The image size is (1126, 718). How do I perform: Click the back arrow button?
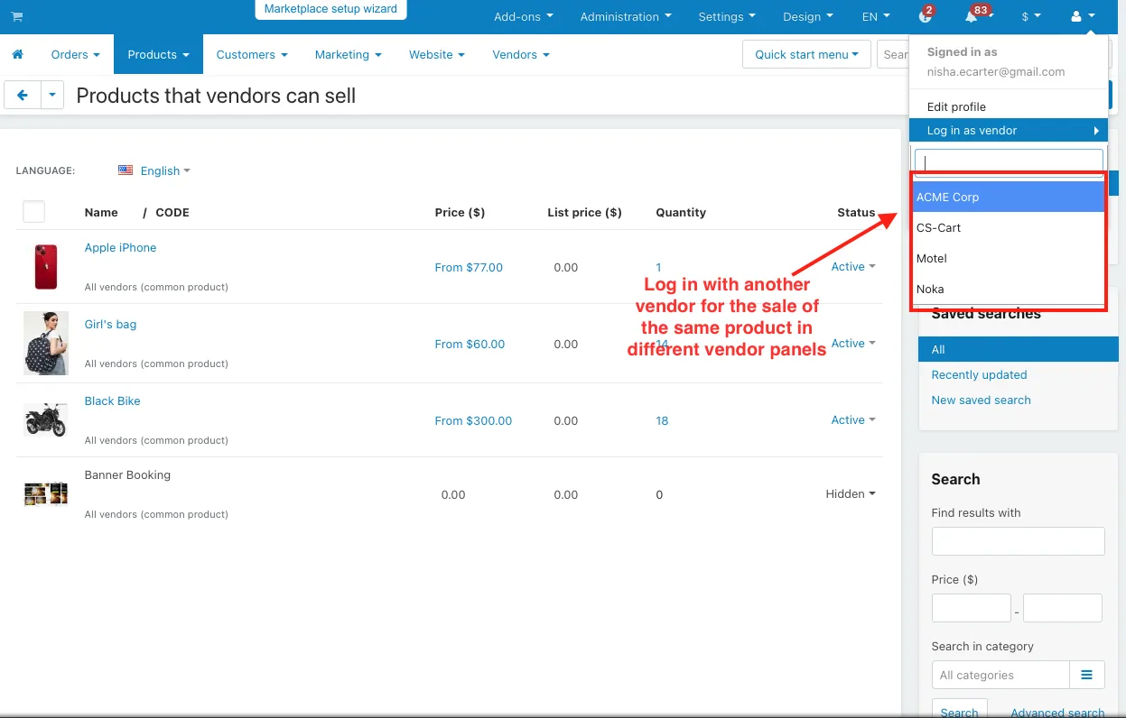click(x=23, y=95)
